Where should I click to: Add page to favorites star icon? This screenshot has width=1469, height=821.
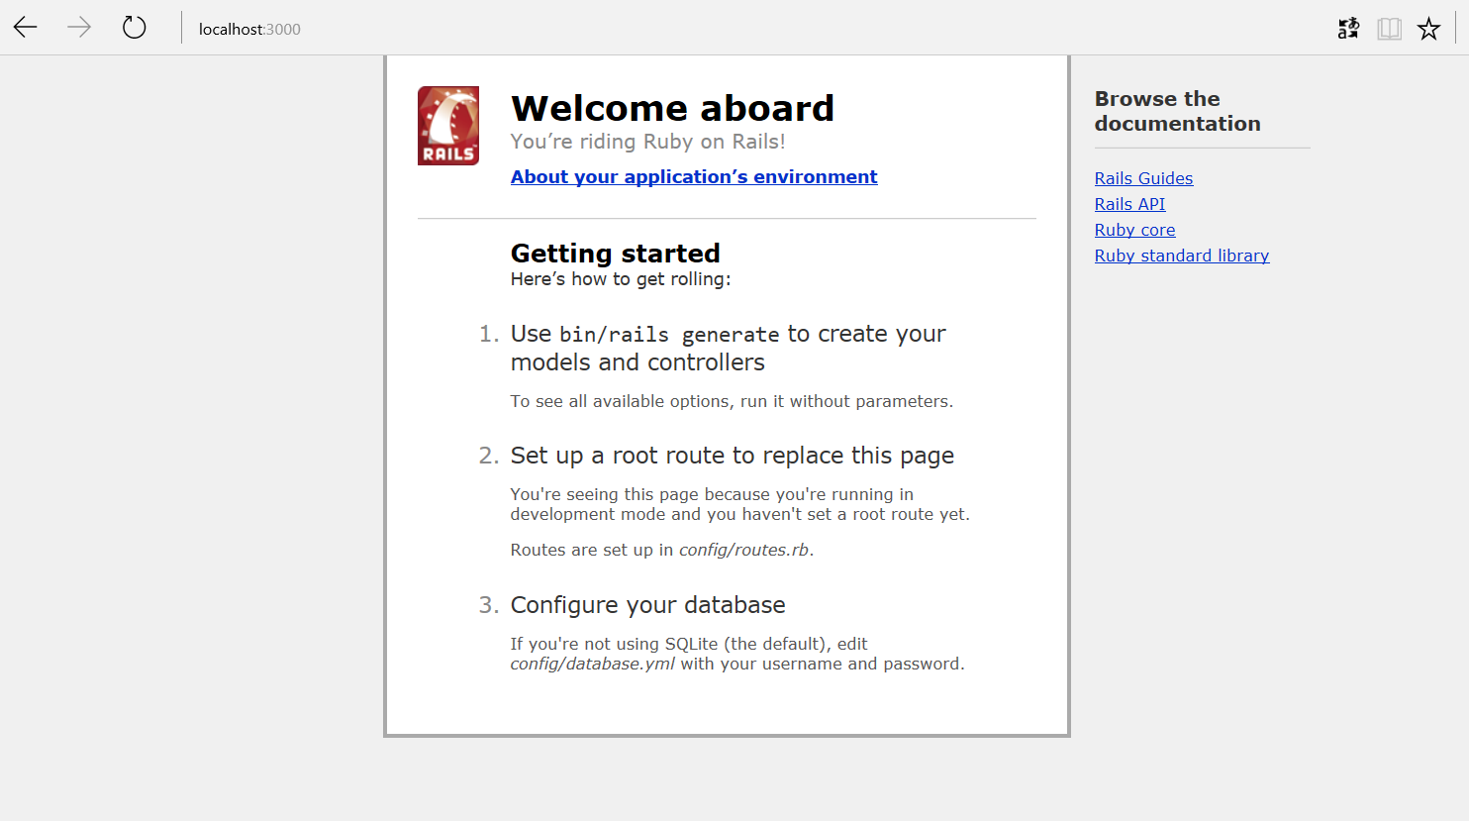(1428, 29)
